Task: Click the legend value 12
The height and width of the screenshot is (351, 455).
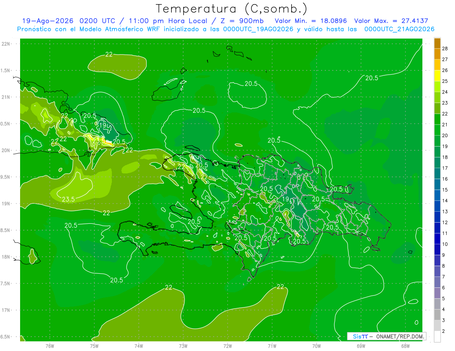Action: pos(445,223)
